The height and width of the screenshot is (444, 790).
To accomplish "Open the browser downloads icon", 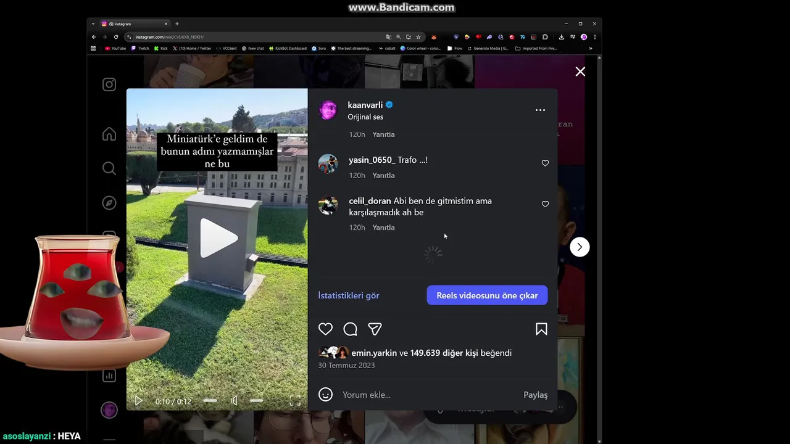I will coord(561,37).
